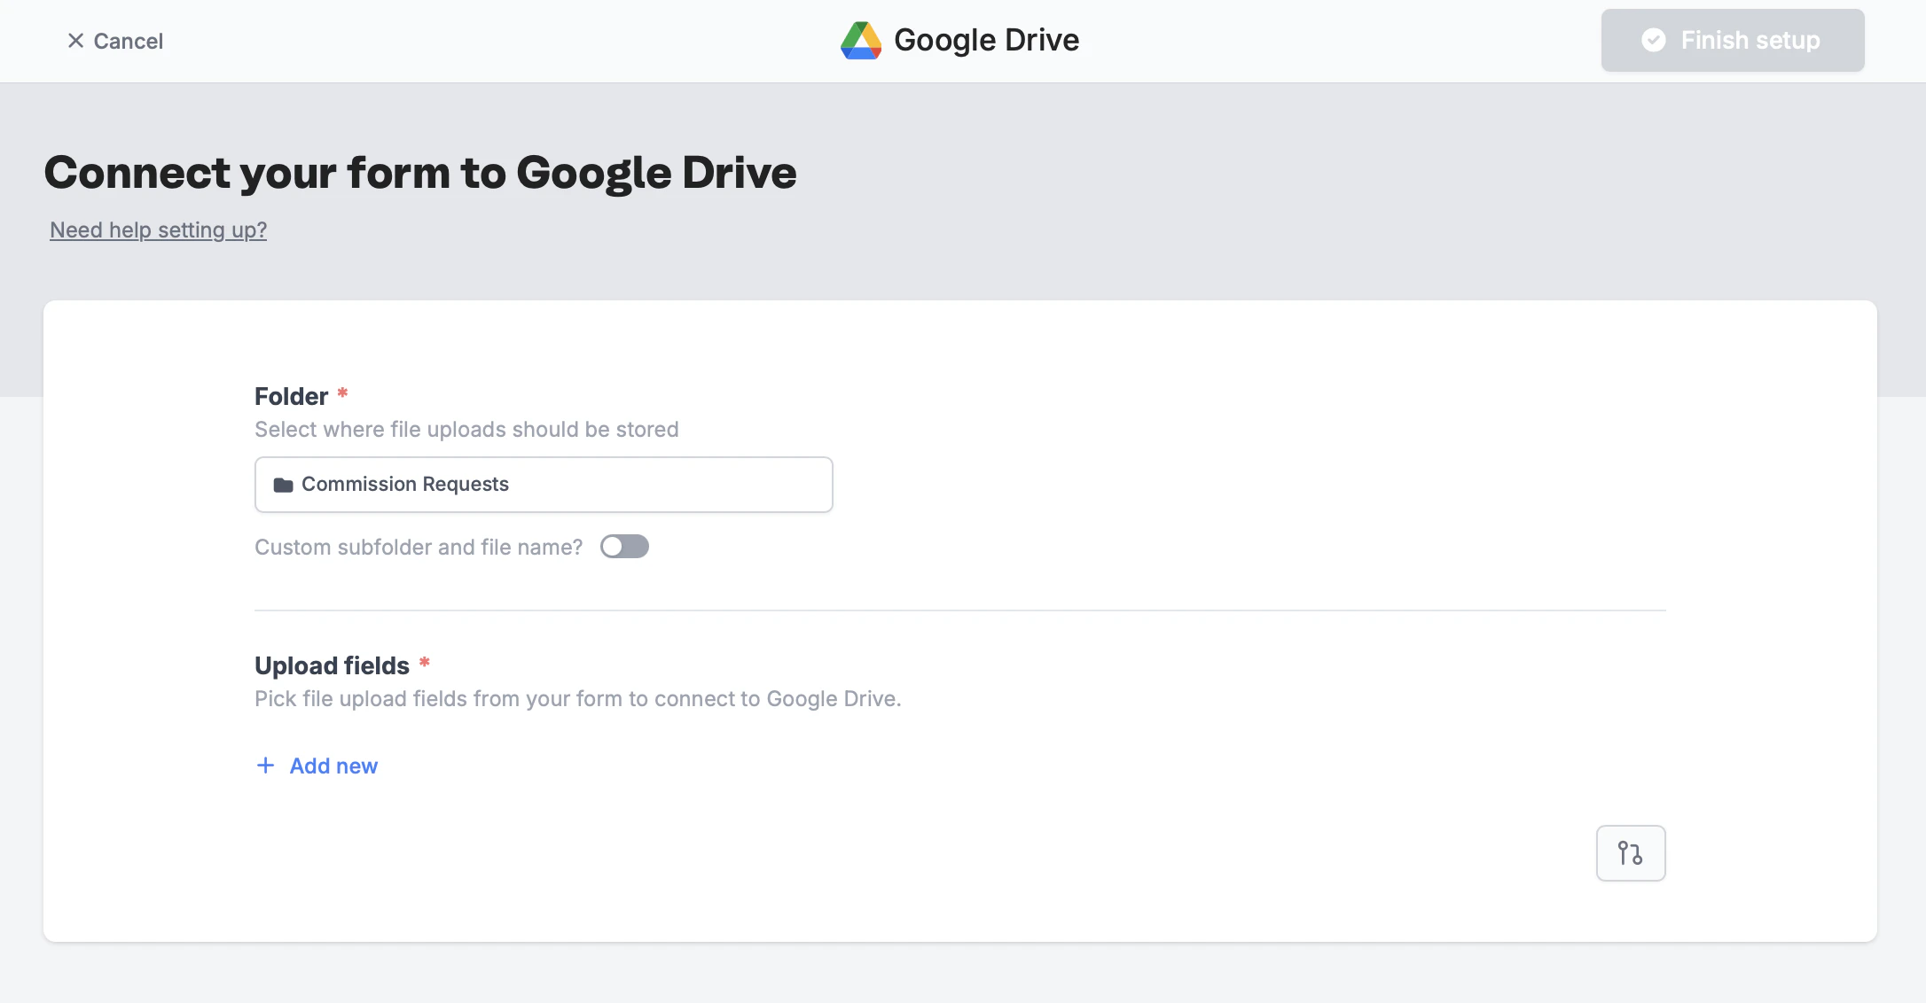The height and width of the screenshot is (1003, 1926).
Task: Click the Google Drive logo icon in the header
Action: (861, 40)
